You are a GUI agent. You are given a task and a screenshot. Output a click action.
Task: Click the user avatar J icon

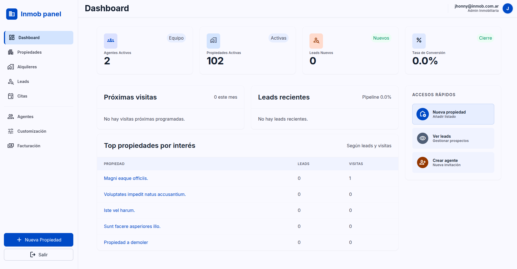pos(508,8)
